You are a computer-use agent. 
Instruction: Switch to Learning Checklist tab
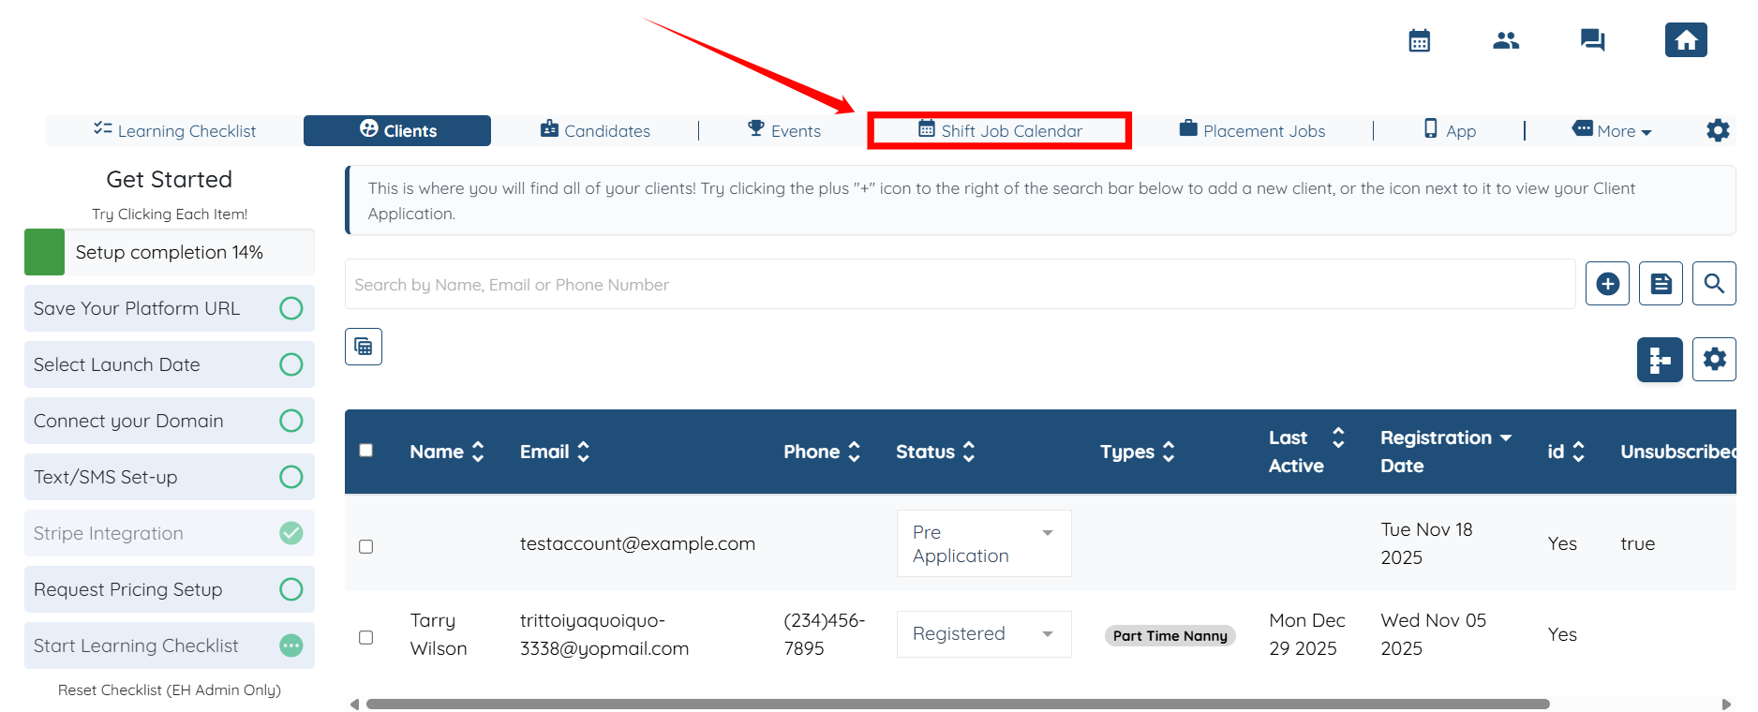pyautogui.click(x=174, y=130)
